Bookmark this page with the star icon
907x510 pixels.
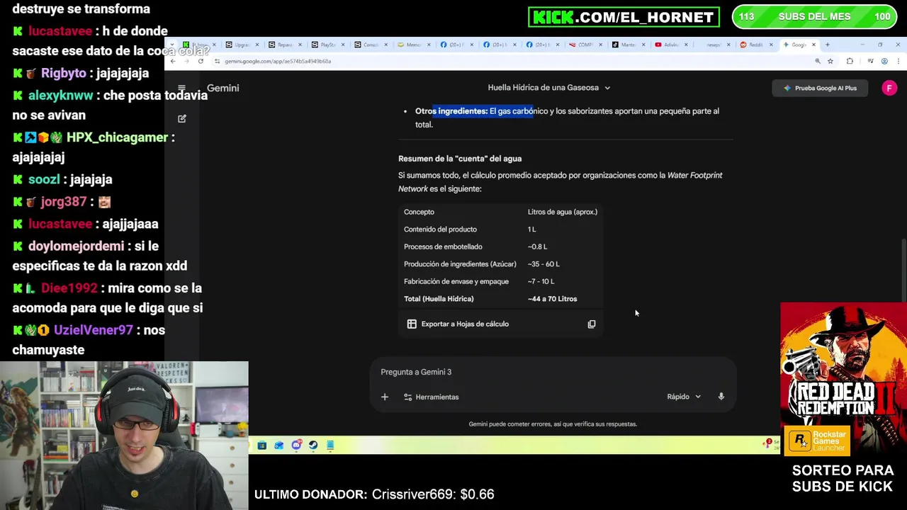click(x=830, y=62)
